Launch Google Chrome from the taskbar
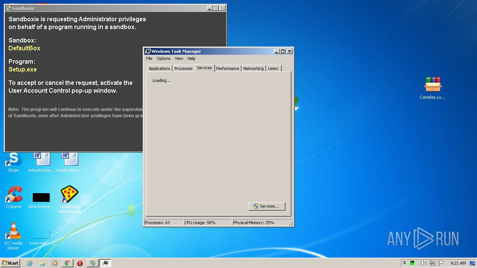This screenshot has width=477, height=268. [67, 263]
